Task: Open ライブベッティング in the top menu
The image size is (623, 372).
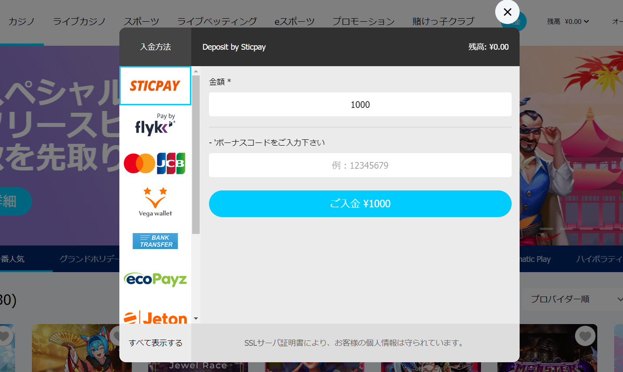Action: (217, 21)
